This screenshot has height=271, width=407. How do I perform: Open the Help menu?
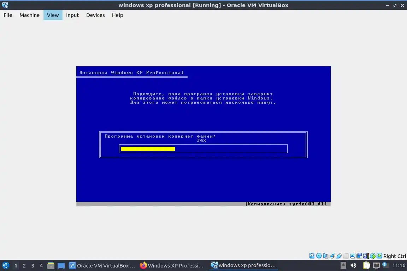tap(117, 15)
